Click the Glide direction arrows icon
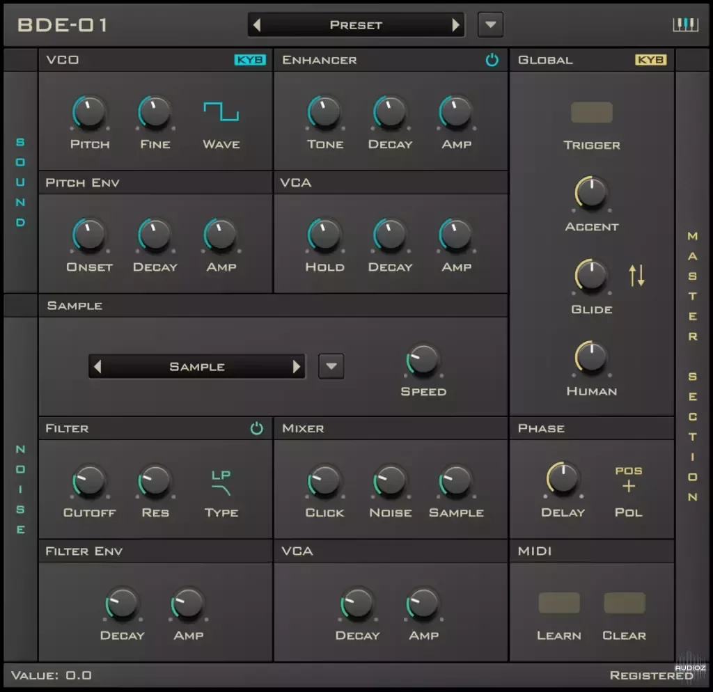The width and height of the screenshot is (713, 692). pos(636,276)
